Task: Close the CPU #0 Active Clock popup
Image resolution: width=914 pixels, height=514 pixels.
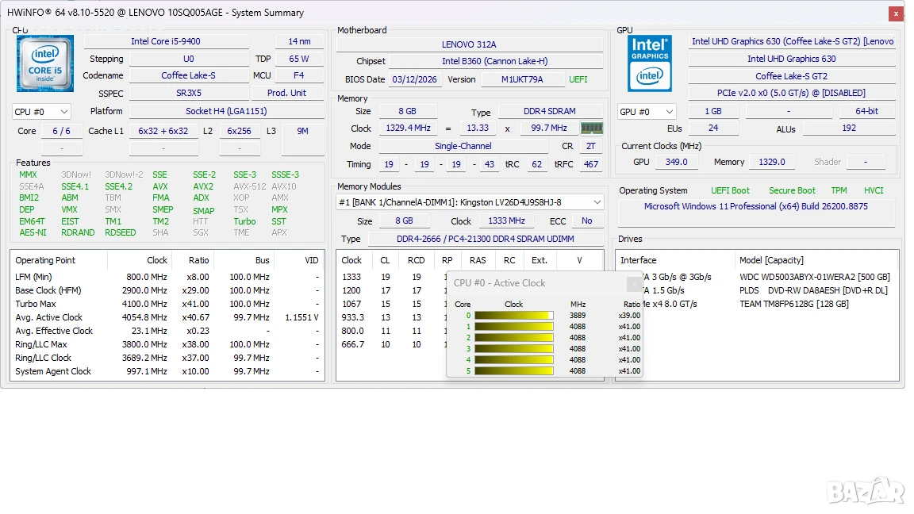Action: coord(634,284)
